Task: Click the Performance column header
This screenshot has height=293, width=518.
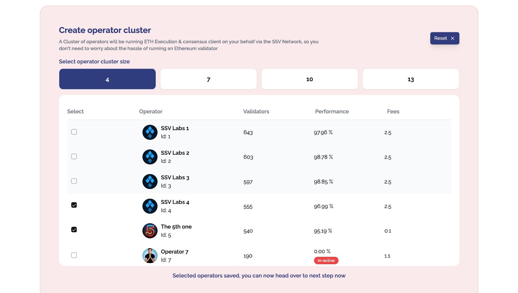Action: [x=332, y=111]
